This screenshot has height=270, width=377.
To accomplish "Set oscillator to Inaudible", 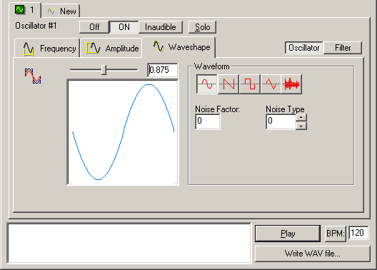I will [161, 27].
